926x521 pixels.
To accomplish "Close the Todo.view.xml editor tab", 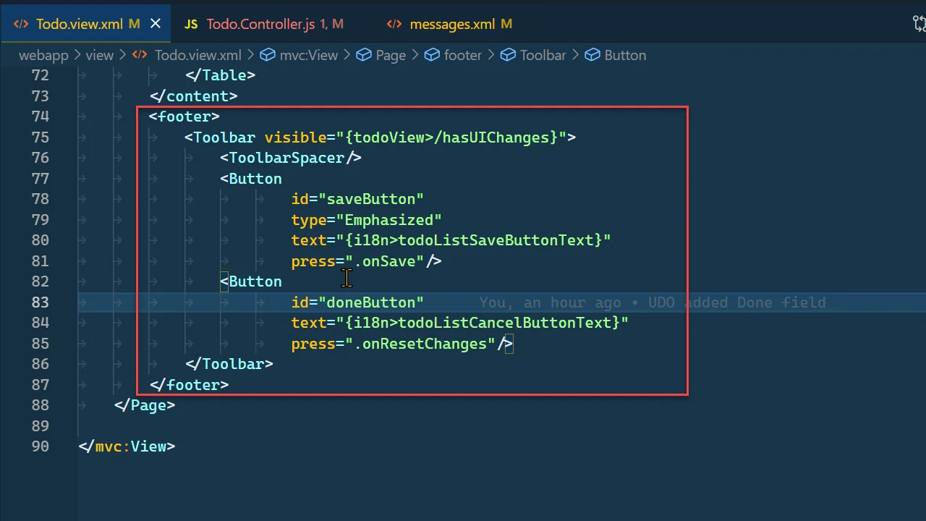I will point(156,24).
